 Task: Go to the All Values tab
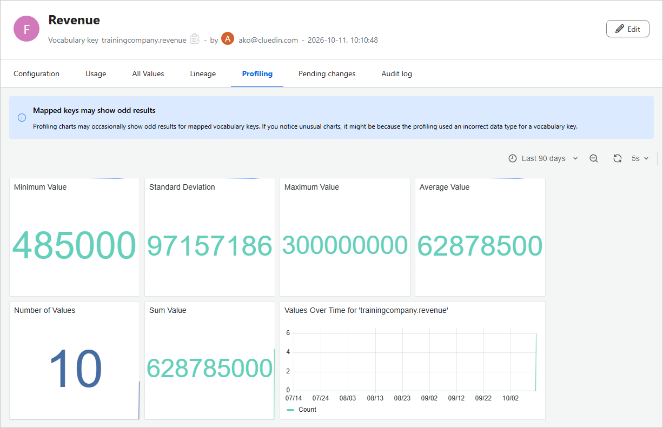[148, 73]
